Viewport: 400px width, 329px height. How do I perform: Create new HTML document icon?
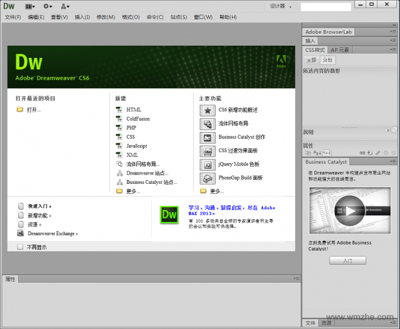point(119,109)
